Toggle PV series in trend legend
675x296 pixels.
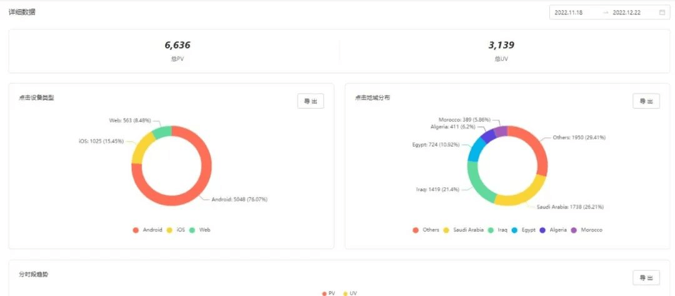[329, 293]
